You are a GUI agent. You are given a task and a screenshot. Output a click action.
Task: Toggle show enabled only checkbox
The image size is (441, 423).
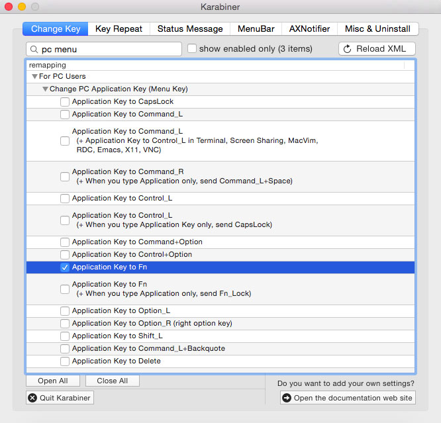[192, 48]
